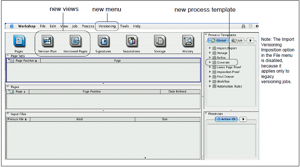Expand the Generate template folder

click(x=210, y=62)
